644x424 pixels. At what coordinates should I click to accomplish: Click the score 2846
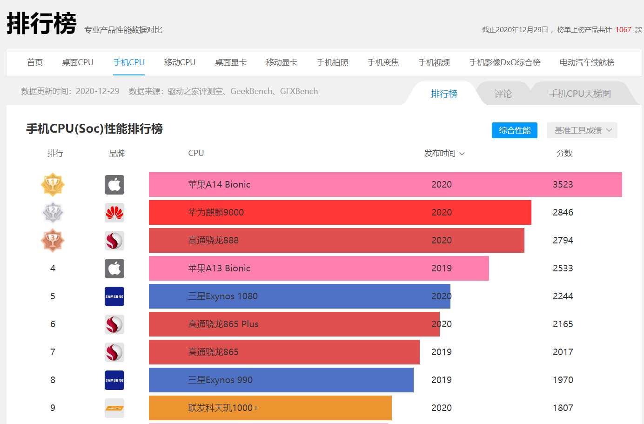563,212
